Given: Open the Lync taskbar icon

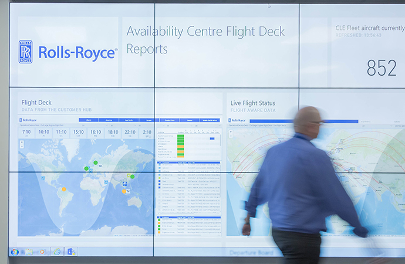Looking at the screenshot, I should click(71, 252).
